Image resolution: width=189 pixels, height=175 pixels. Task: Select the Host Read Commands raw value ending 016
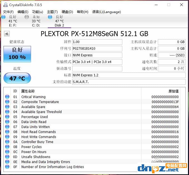165,132
